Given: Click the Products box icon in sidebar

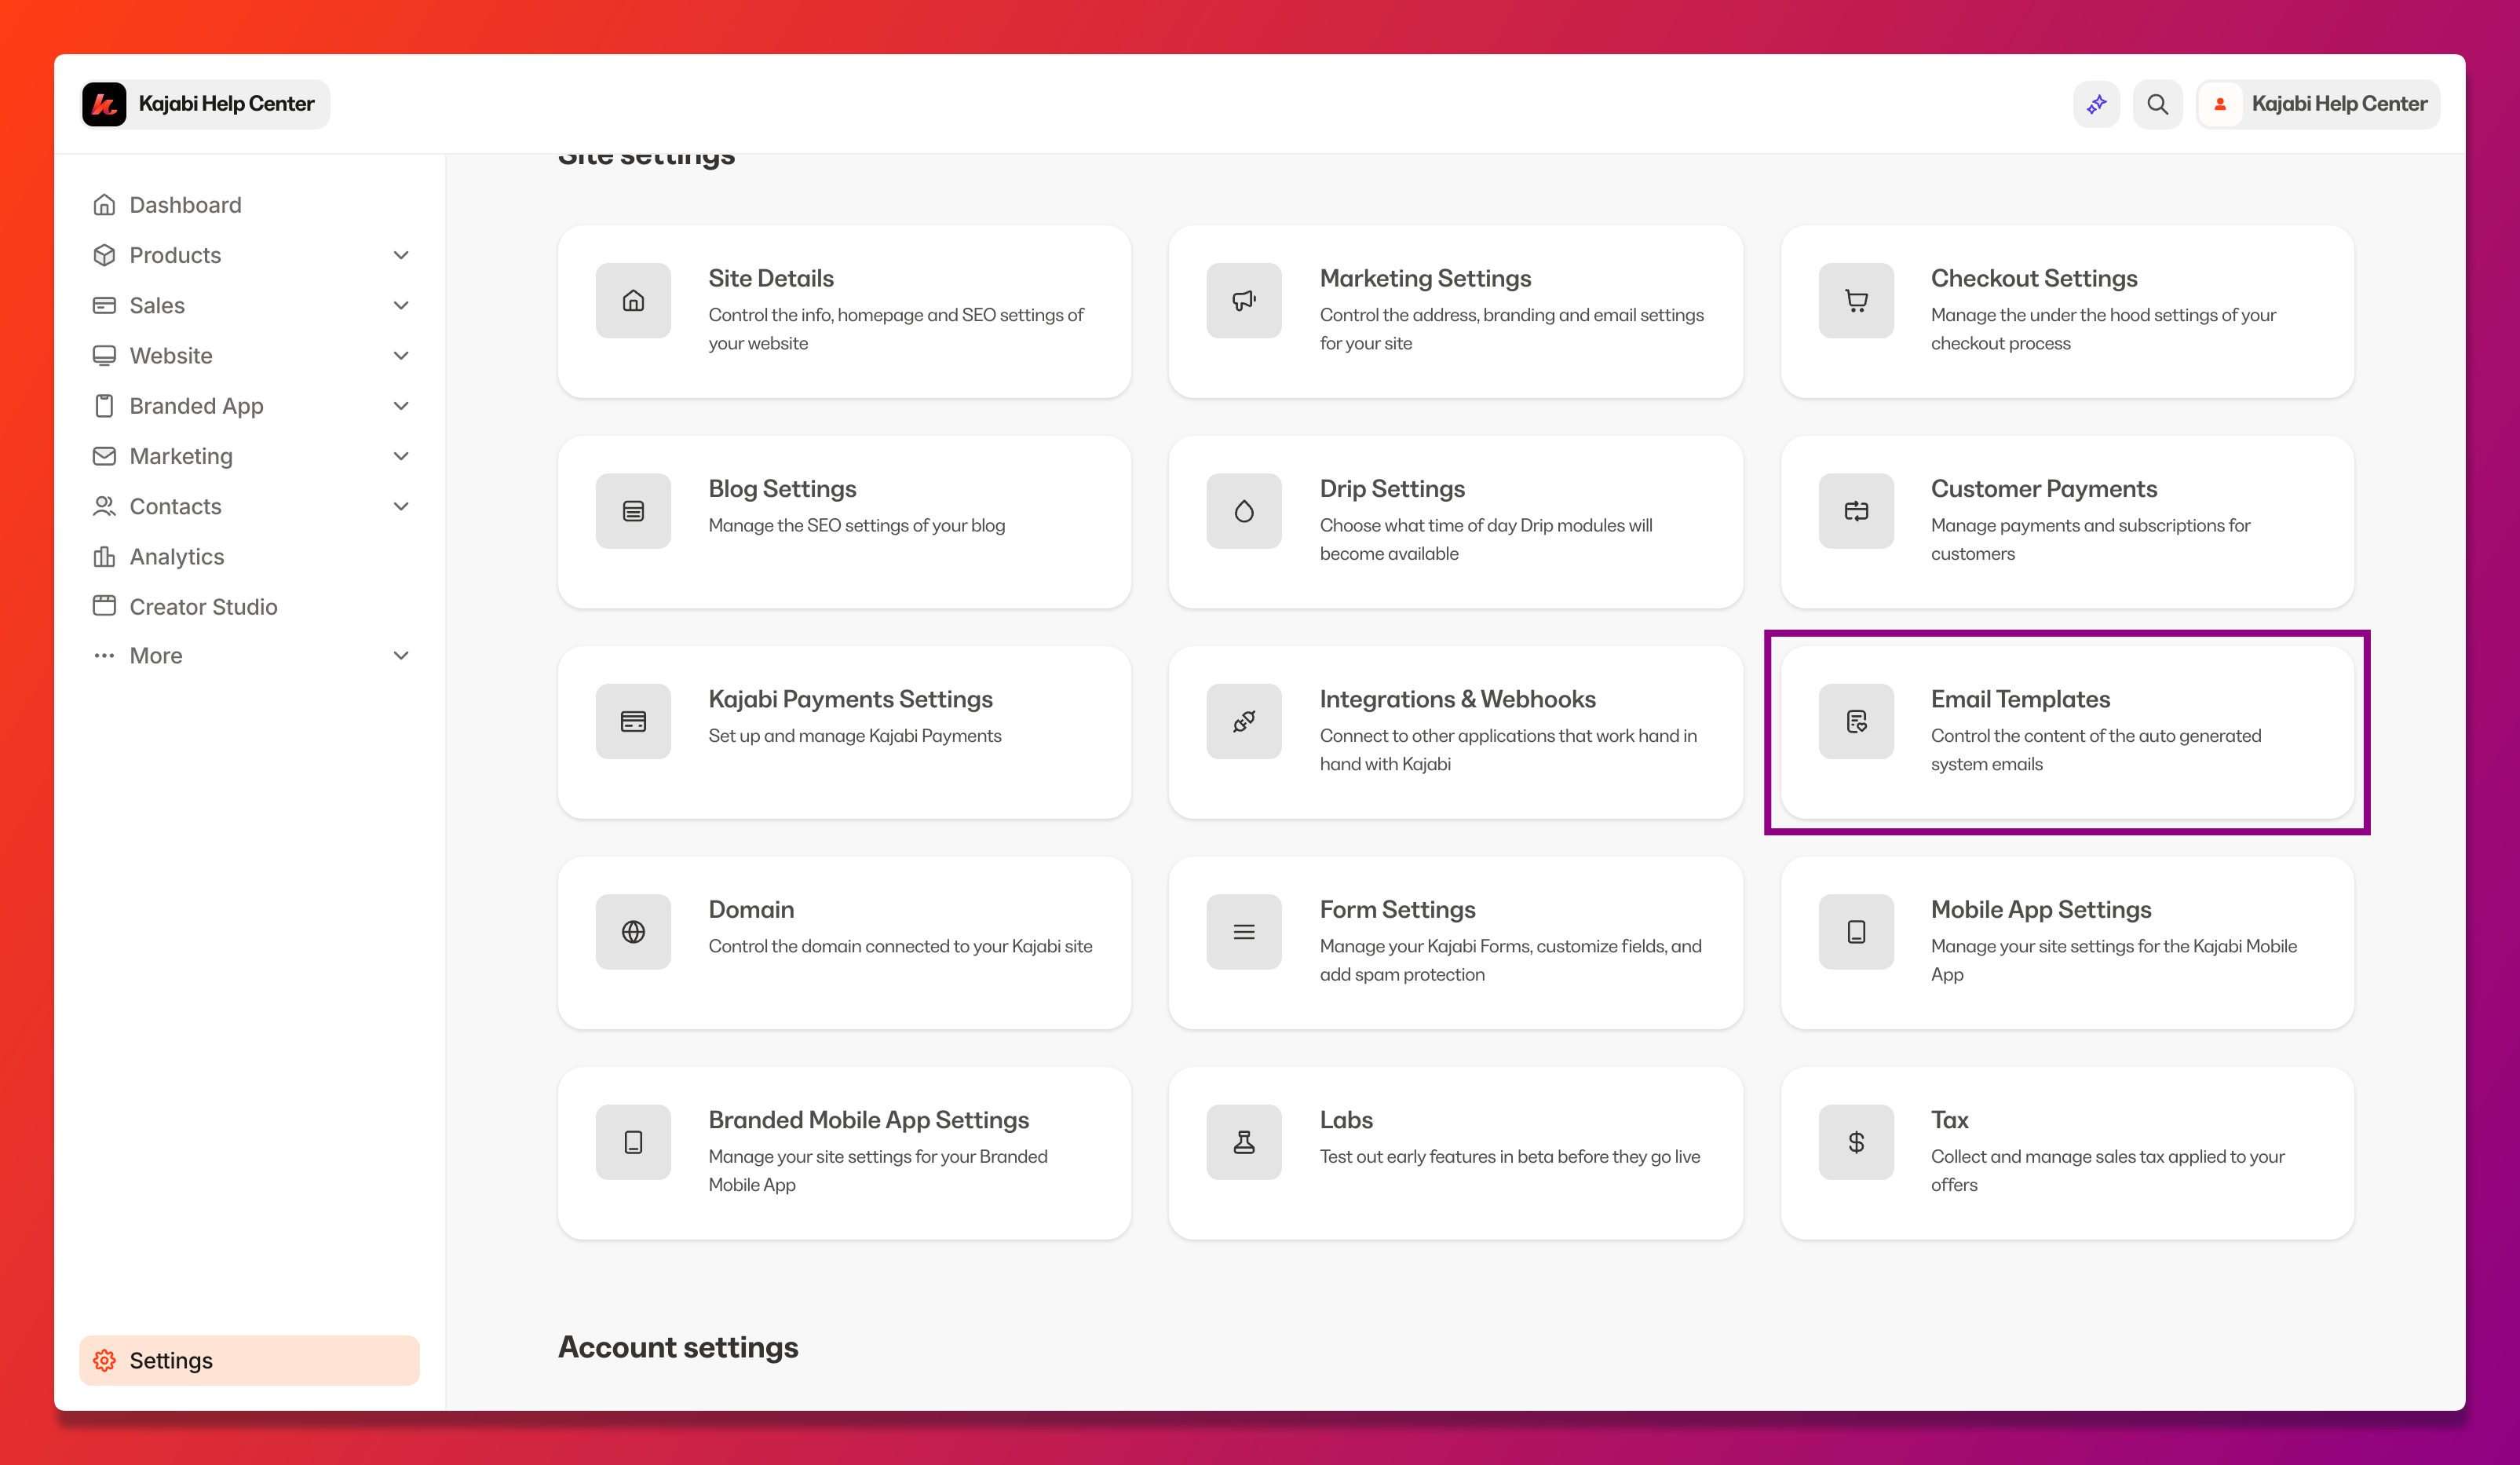Looking at the screenshot, I should (104, 255).
